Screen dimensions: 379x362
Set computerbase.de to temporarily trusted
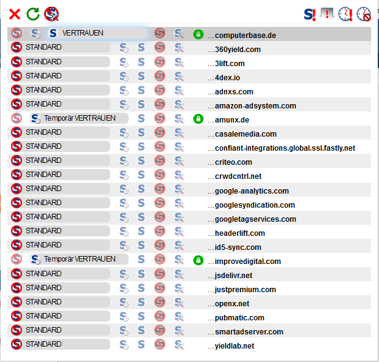36,33
